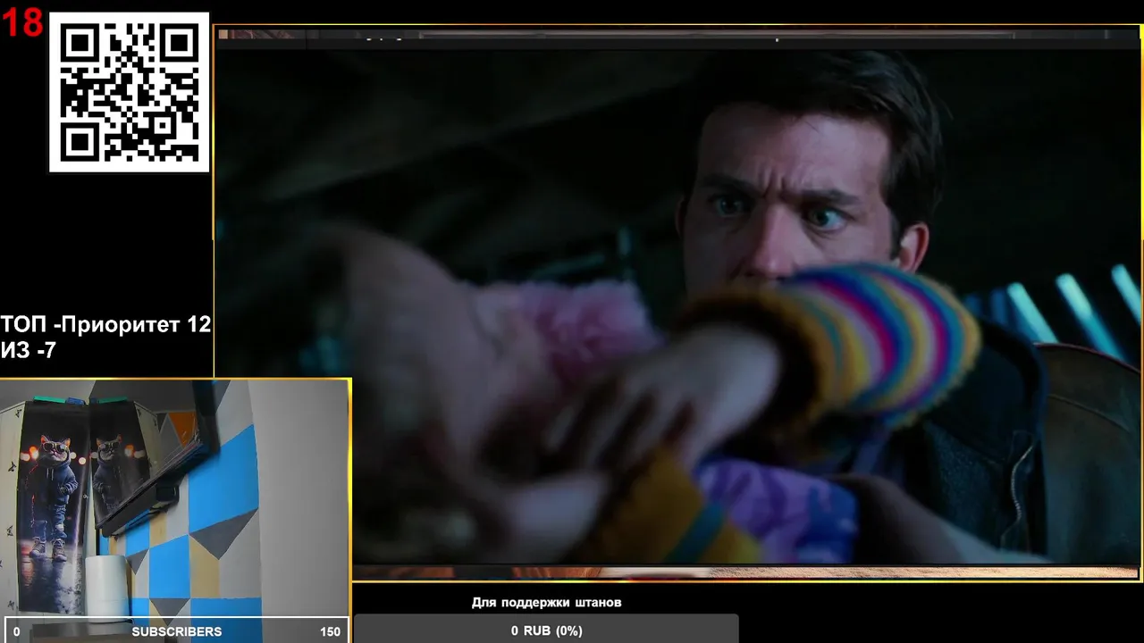Click the "150" subscriber goal number
1144x643 pixels.
[330, 631]
